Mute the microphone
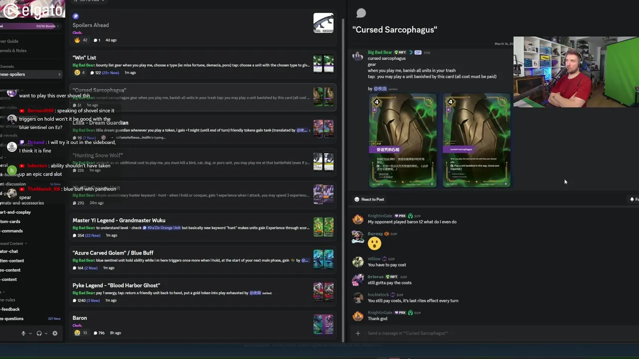The image size is (639, 359). 23,333
